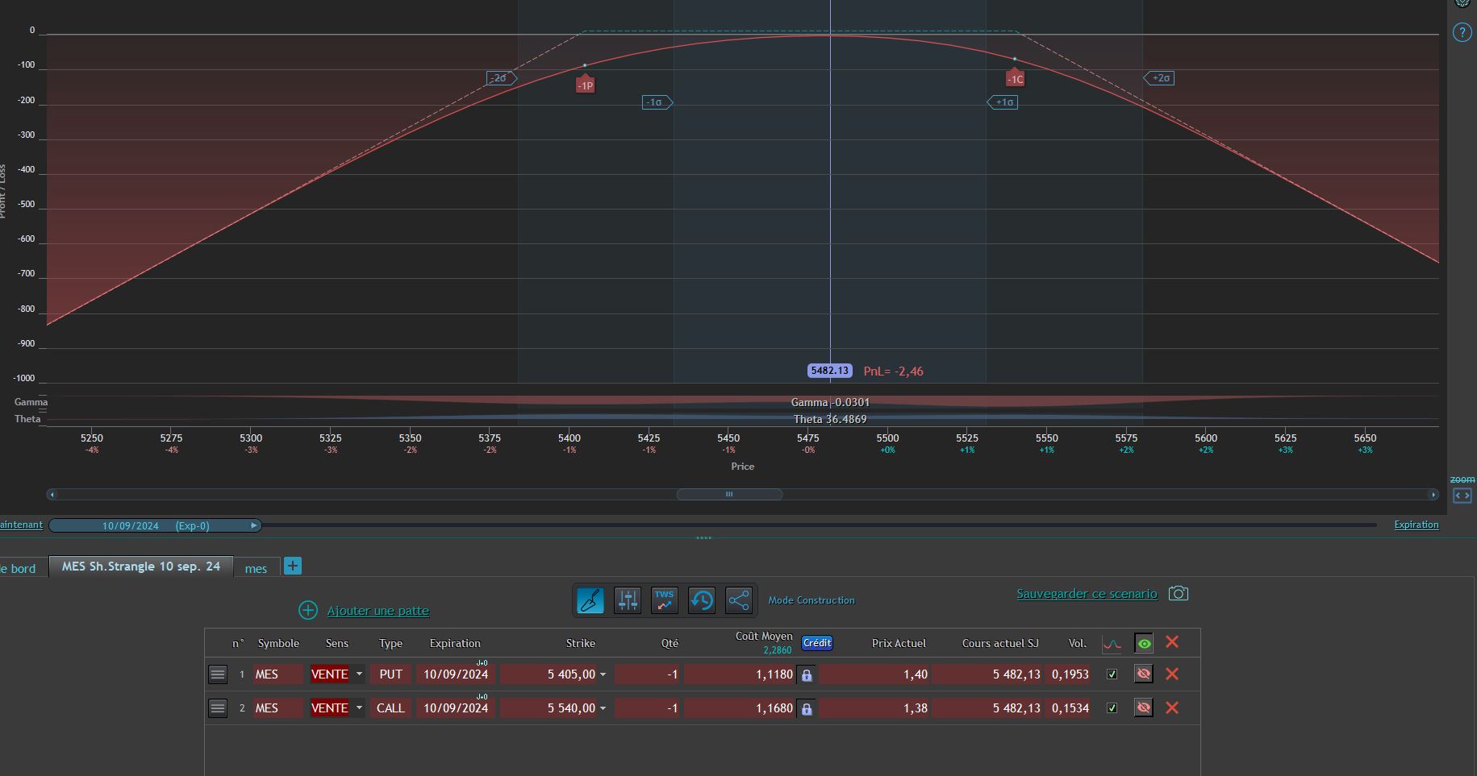Click Ajouter une patte link
This screenshot has height=776, width=1477.
(x=378, y=611)
